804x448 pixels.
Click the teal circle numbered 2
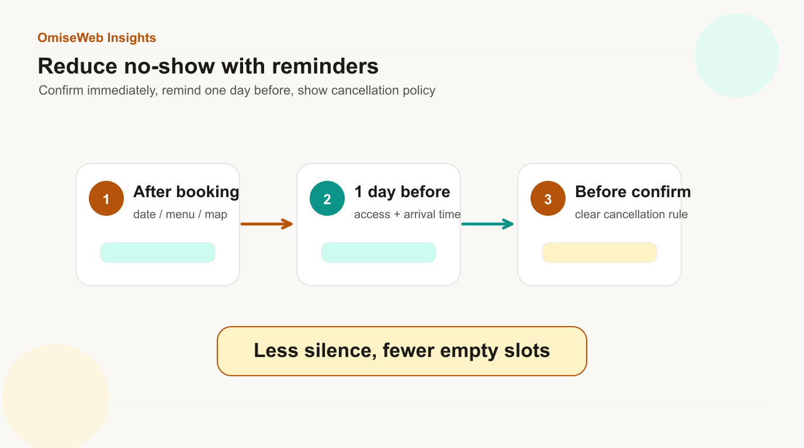pos(327,198)
